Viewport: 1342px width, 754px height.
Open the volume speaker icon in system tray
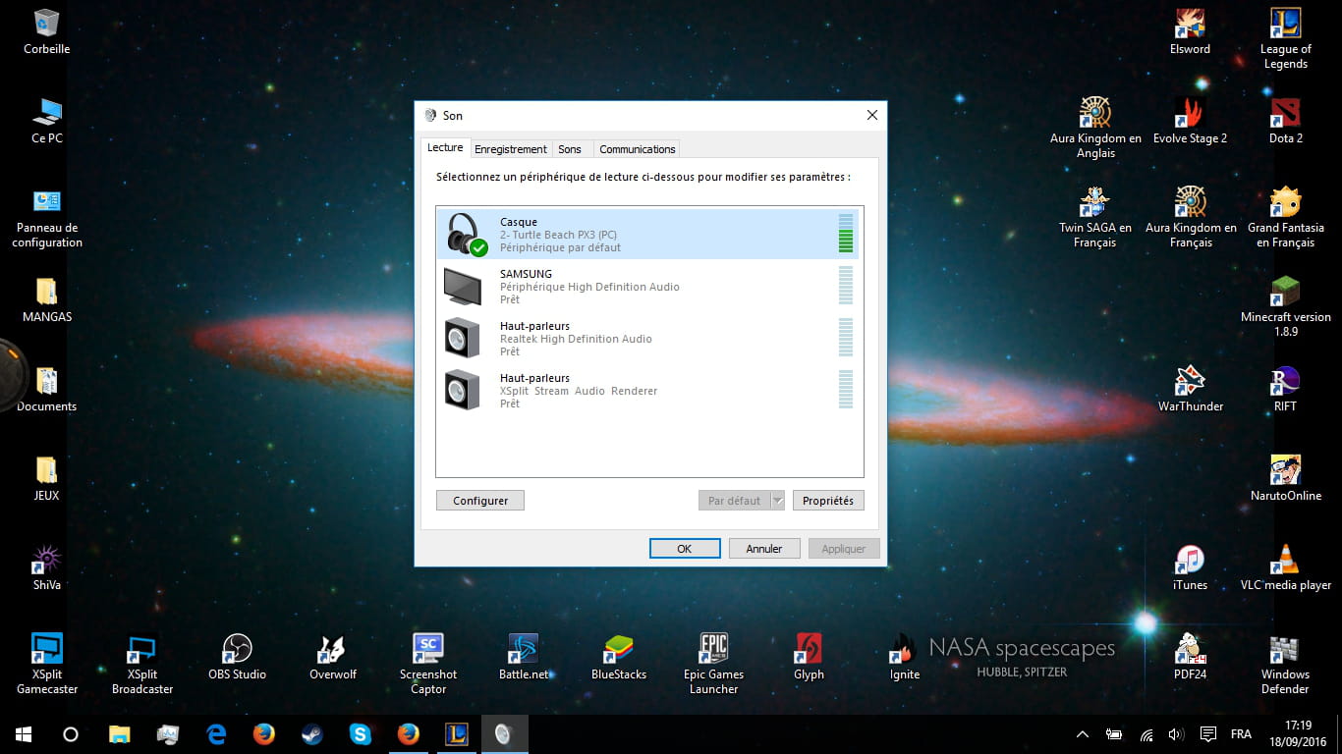click(x=1176, y=734)
